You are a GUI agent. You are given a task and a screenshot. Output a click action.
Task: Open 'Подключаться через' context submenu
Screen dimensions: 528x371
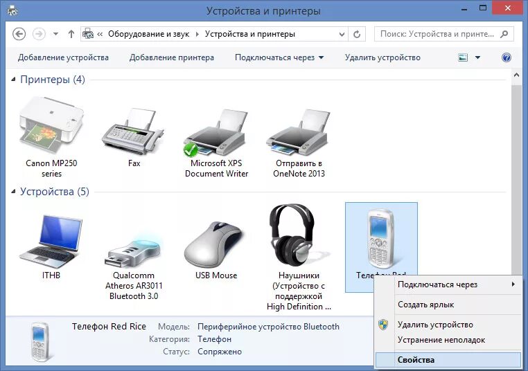click(x=448, y=284)
